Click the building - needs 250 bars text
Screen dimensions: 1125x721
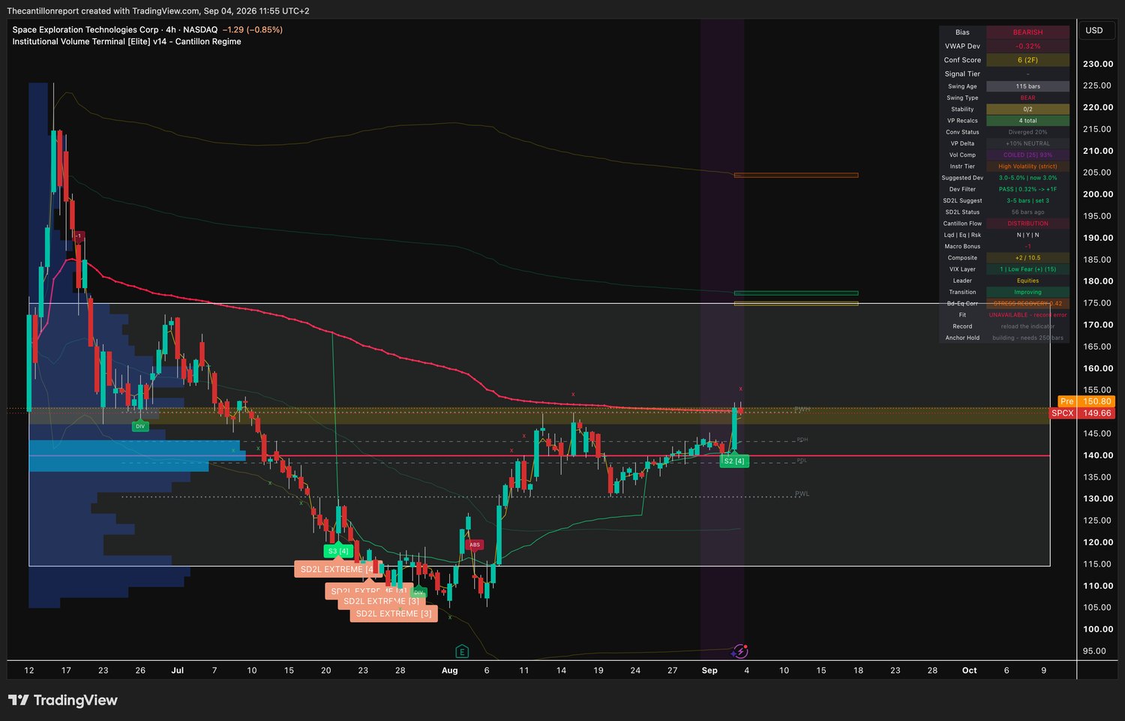pyautogui.click(x=1027, y=338)
